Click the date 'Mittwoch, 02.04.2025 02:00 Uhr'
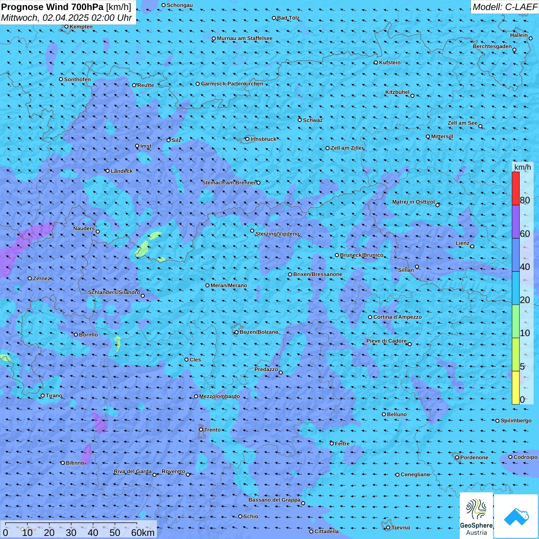 66,18
